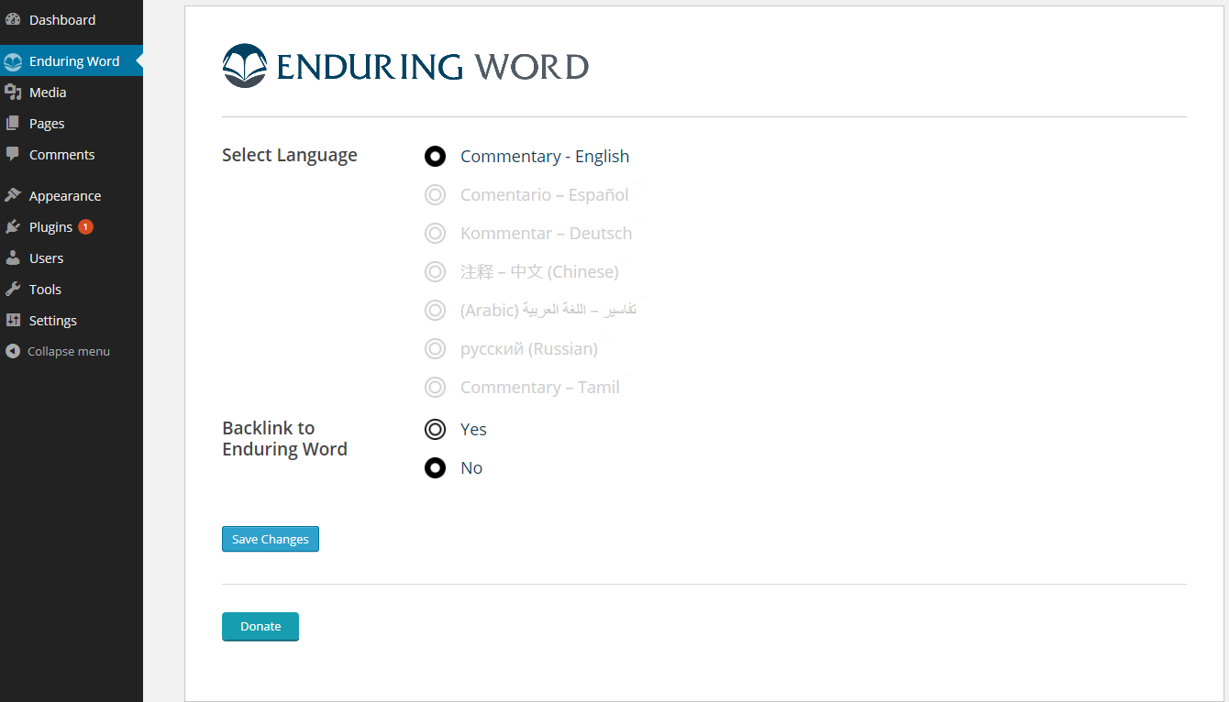Open the Dashboard menu item
This screenshot has height=702, width=1229.
72,19
